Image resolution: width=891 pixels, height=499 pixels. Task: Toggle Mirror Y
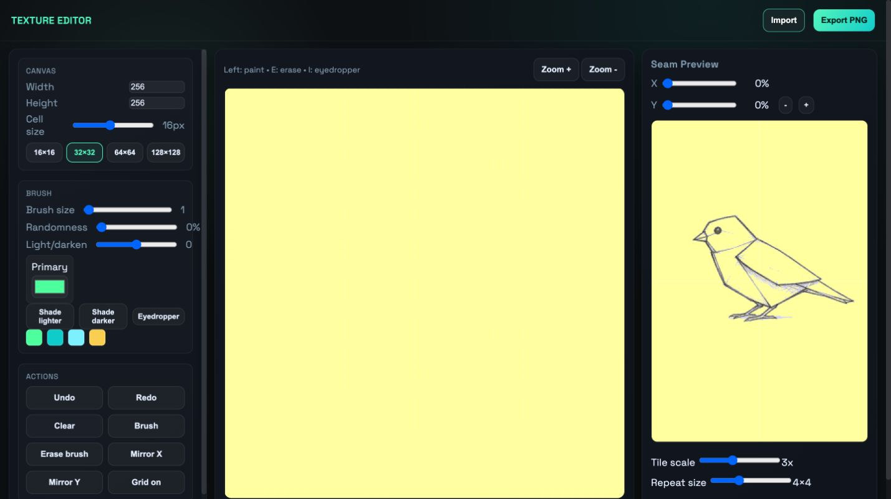click(64, 483)
